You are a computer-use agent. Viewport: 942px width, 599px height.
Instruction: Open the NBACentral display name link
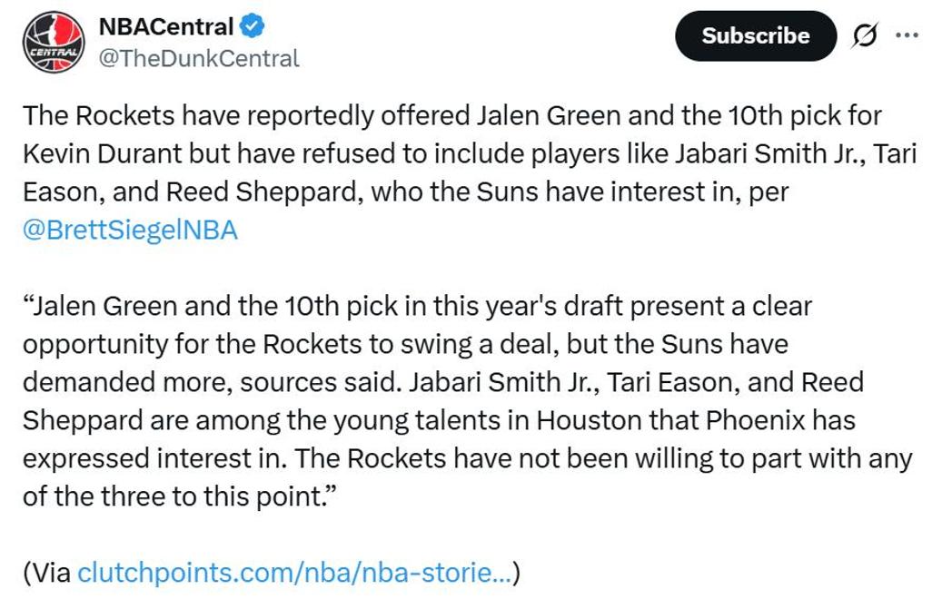click(166, 26)
